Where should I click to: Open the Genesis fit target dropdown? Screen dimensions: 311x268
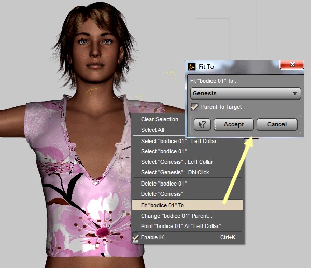(246, 93)
